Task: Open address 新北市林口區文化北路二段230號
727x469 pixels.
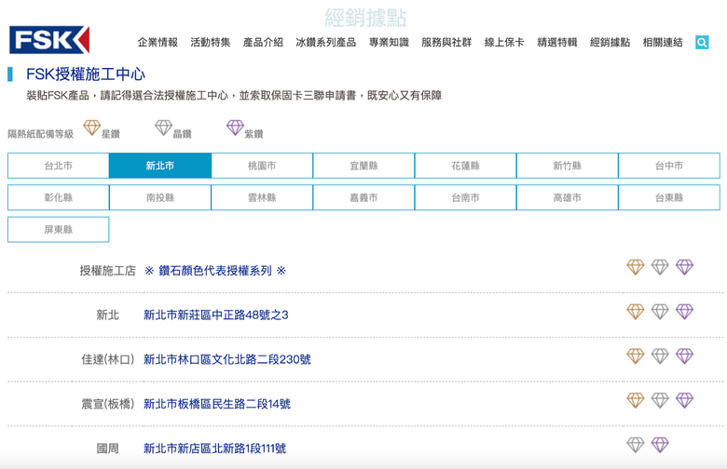Action: click(227, 360)
